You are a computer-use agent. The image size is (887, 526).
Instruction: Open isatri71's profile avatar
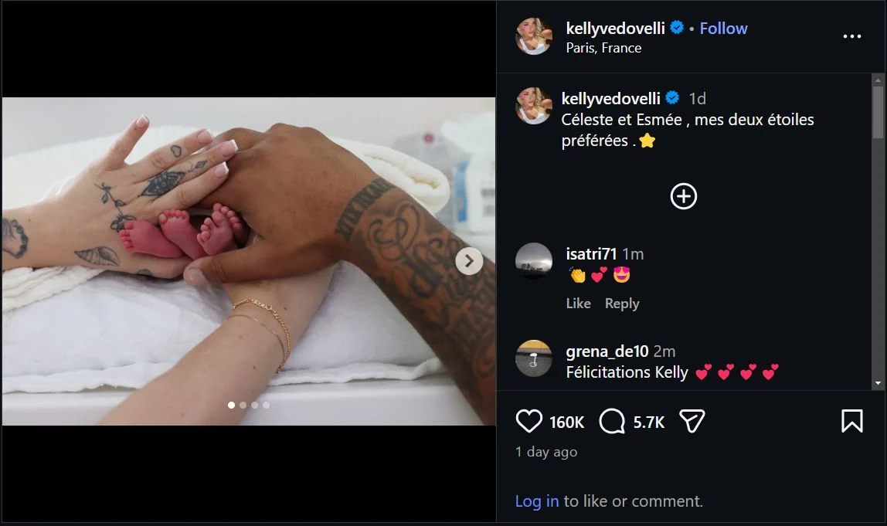pos(533,261)
